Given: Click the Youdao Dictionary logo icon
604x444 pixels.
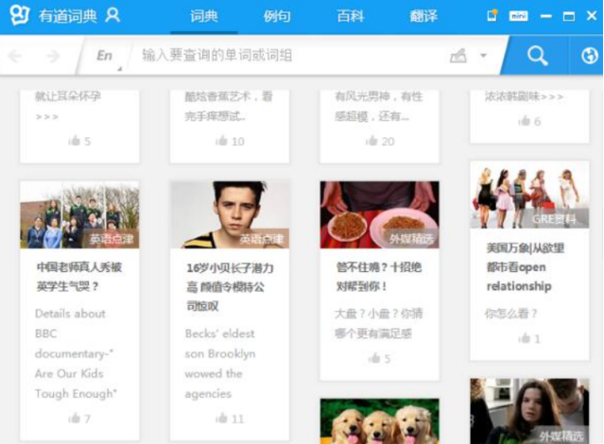Looking at the screenshot, I should click(x=20, y=15).
